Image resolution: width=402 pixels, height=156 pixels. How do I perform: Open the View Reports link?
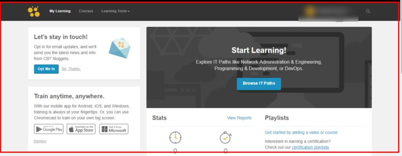coord(239,118)
